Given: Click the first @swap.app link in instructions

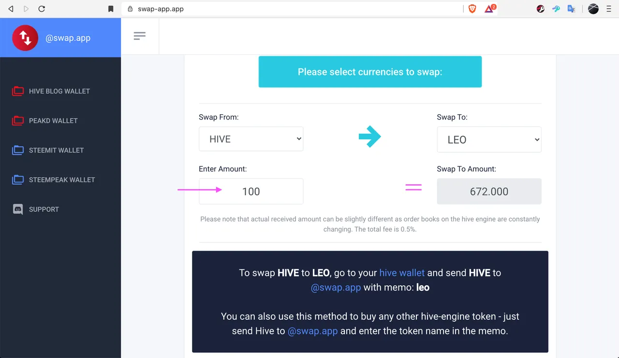Looking at the screenshot, I should click(336, 287).
